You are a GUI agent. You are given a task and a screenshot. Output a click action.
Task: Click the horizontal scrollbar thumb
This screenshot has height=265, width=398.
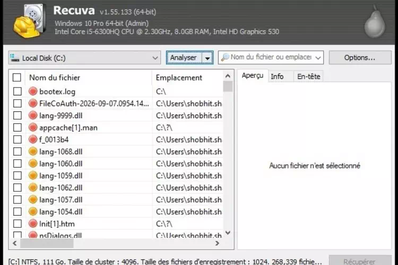pyautogui.click(x=47, y=243)
